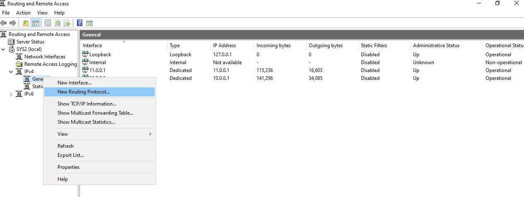This screenshot has width=524, height=197.
Task: Open the View submenu arrow
Action: [x=150, y=134]
